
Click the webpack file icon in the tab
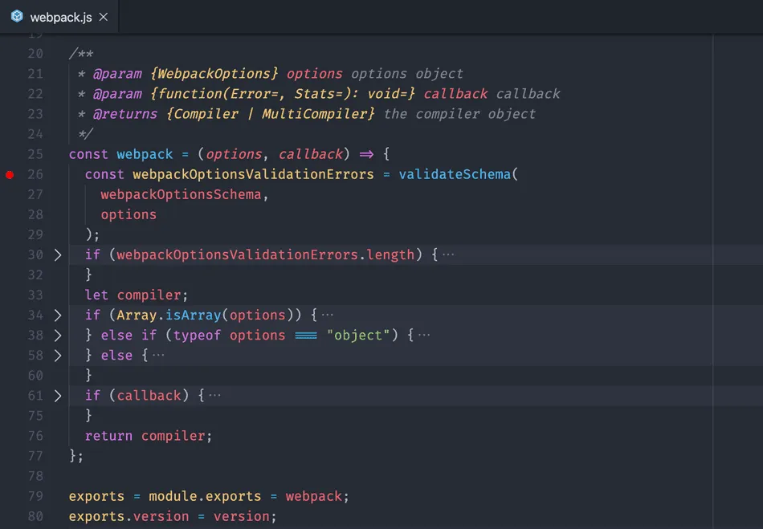click(x=17, y=17)
